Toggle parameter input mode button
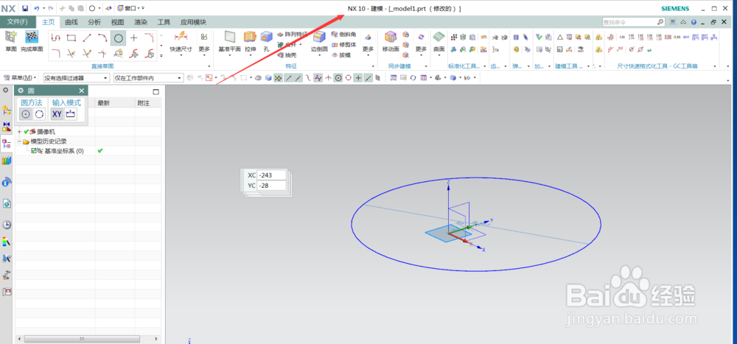Viewport: 737px width, 344px height. [71, 113]
